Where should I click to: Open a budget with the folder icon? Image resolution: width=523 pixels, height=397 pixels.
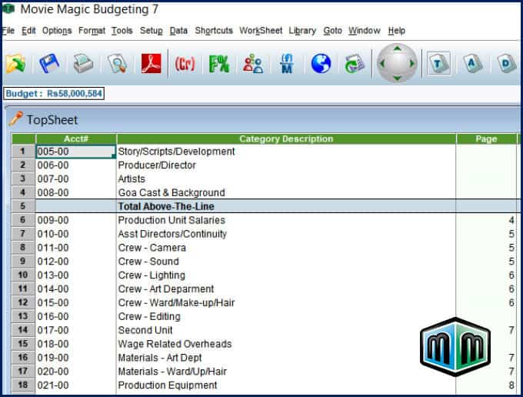click(x=15, y=63)
